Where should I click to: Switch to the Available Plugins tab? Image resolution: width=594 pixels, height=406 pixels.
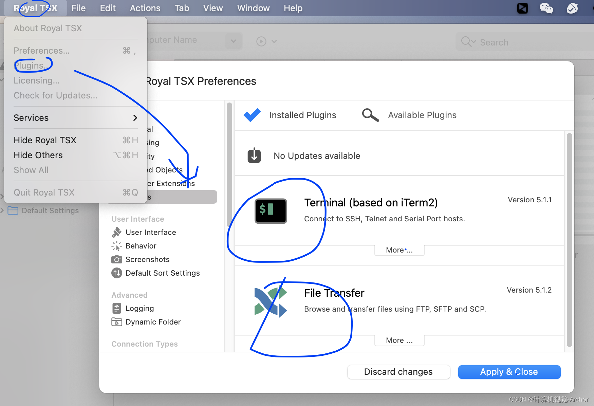(x=422, y=115)
